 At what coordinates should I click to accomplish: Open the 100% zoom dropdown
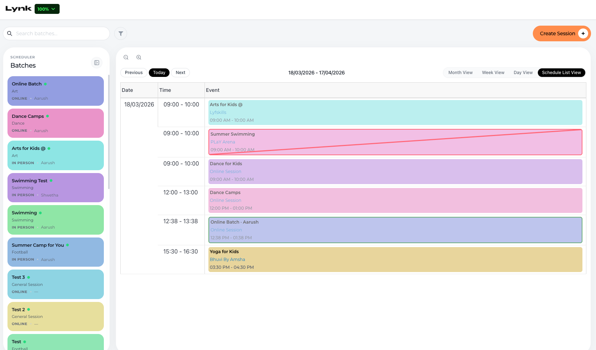(x=47, y=9)
